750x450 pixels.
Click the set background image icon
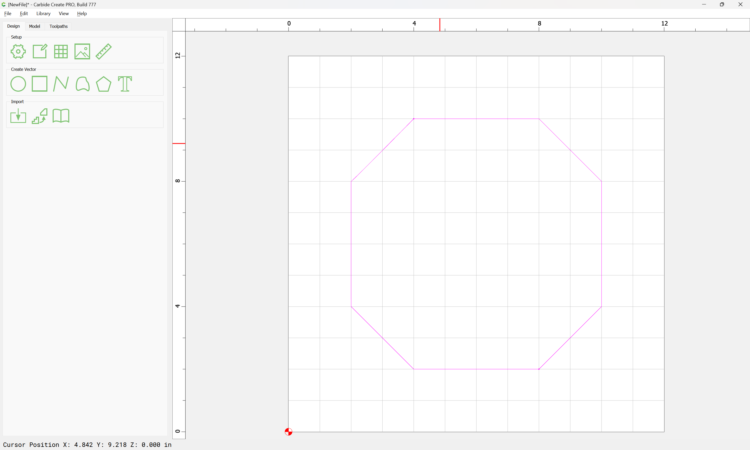[82, 51]
